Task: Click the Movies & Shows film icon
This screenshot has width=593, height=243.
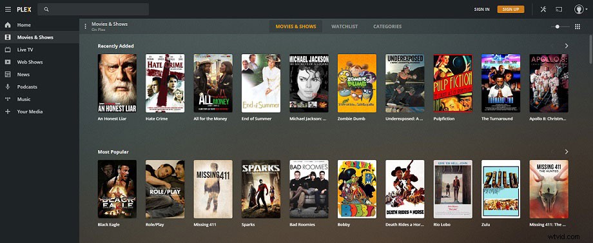Action: [x=8, y=37]
